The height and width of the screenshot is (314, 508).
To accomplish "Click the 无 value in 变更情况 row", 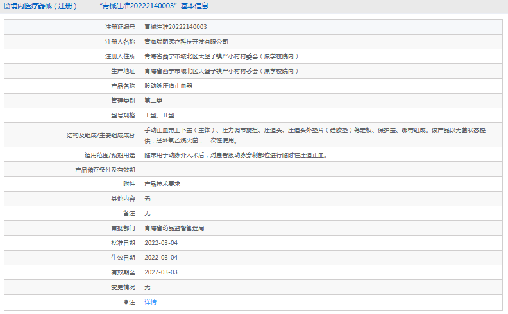I will click(x=148, y=287).
